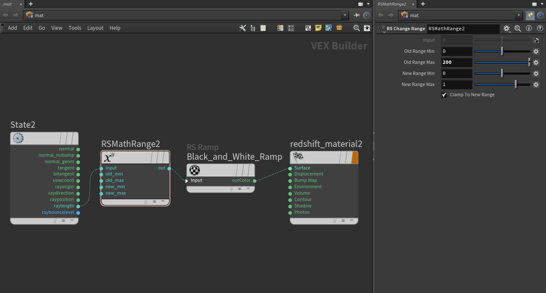Viewport: 546px width, 293px height.
Task: Click the New Range Min slider handle
Action: coord(502,74)
